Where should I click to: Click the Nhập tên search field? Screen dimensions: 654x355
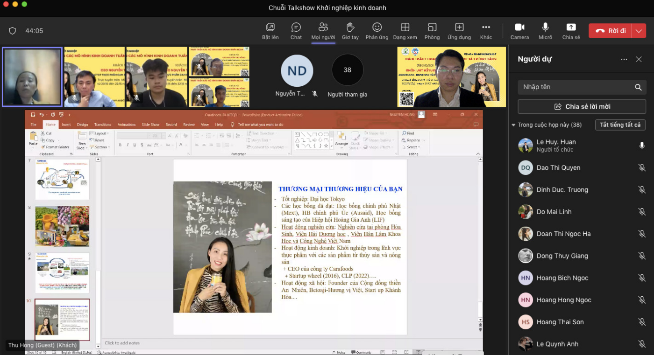[577, 87]
